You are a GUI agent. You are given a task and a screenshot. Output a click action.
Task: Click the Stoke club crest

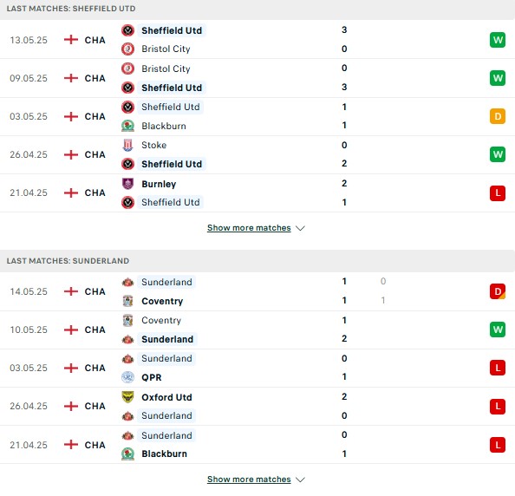pyautogui.click(x=127, y=145)
